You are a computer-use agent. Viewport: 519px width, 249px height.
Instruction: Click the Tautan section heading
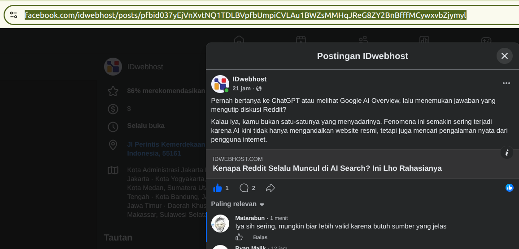118,237
